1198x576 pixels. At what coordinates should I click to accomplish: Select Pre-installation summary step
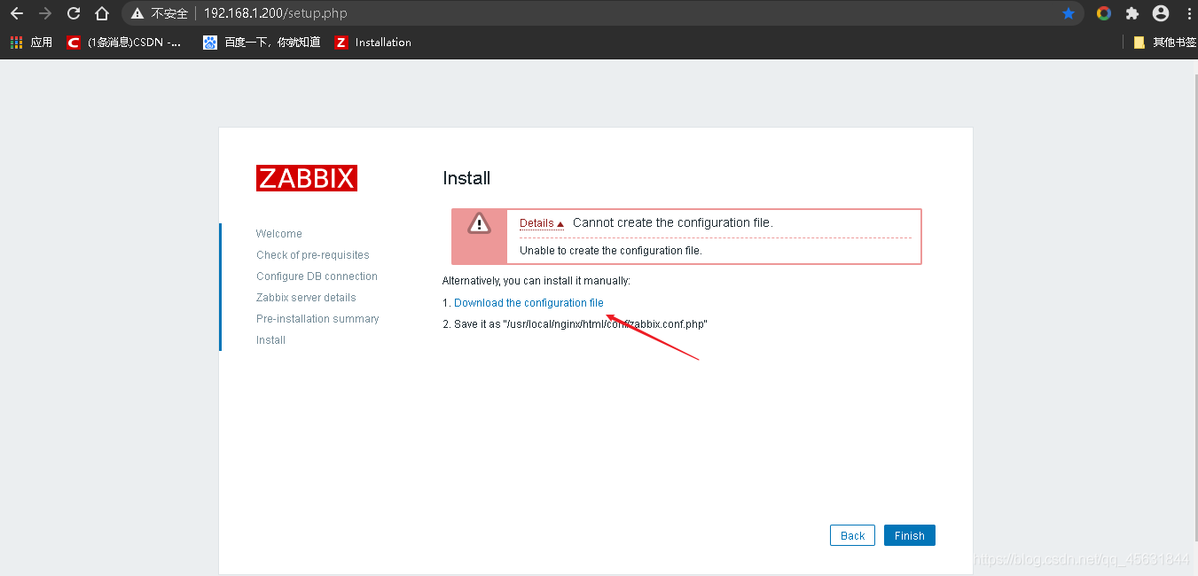click(317, 319)
